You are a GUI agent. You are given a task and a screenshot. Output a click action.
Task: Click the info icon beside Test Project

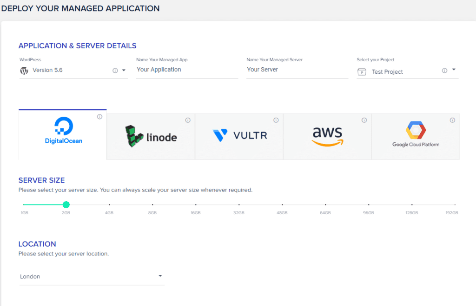(444, 70)
